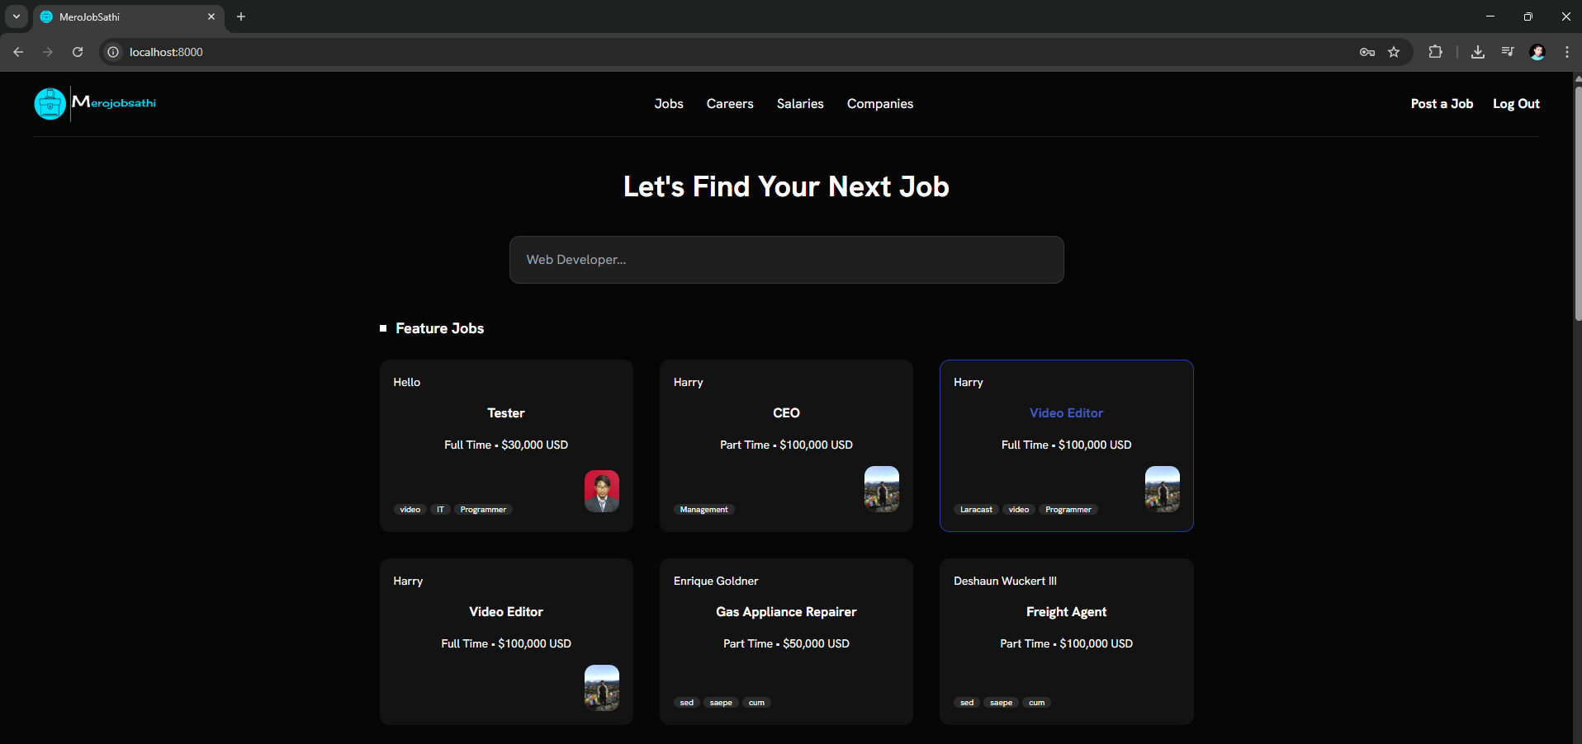
Task: Bookmark this page with the star icon
Action: tap(1394, 52)
